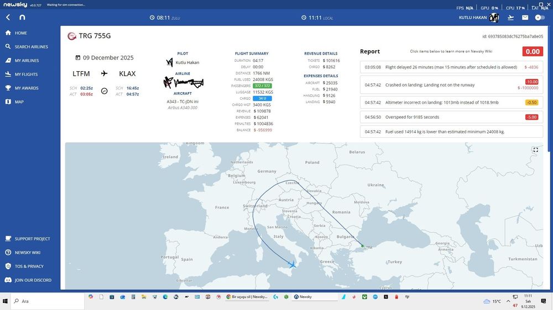The height and width of the screenshot is (310, 553).
Task: Click Join Our Discord link
Action: coord(33,280)
